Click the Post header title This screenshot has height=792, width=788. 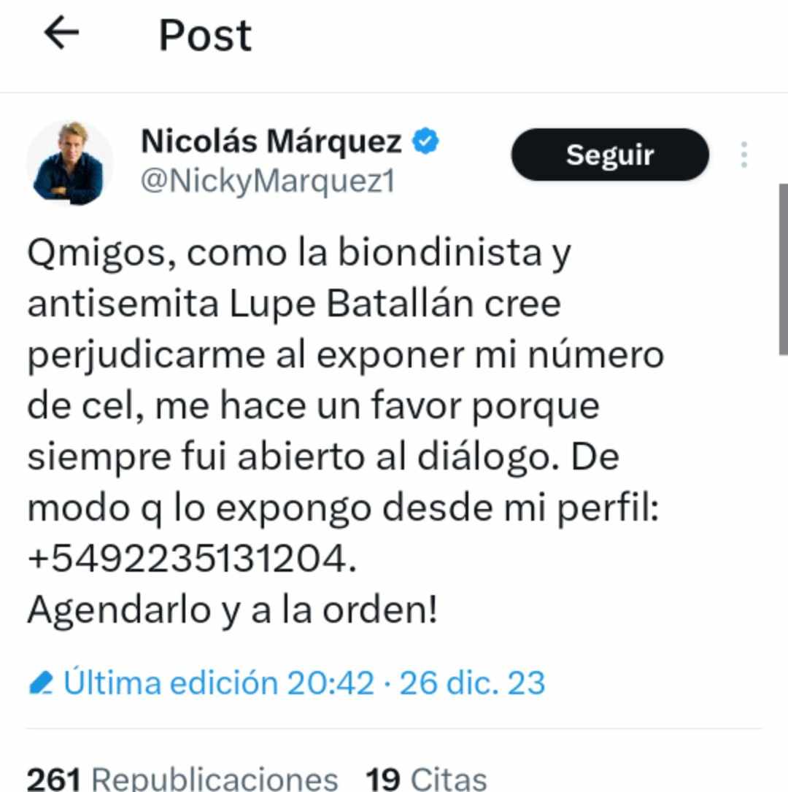(205, 35)
